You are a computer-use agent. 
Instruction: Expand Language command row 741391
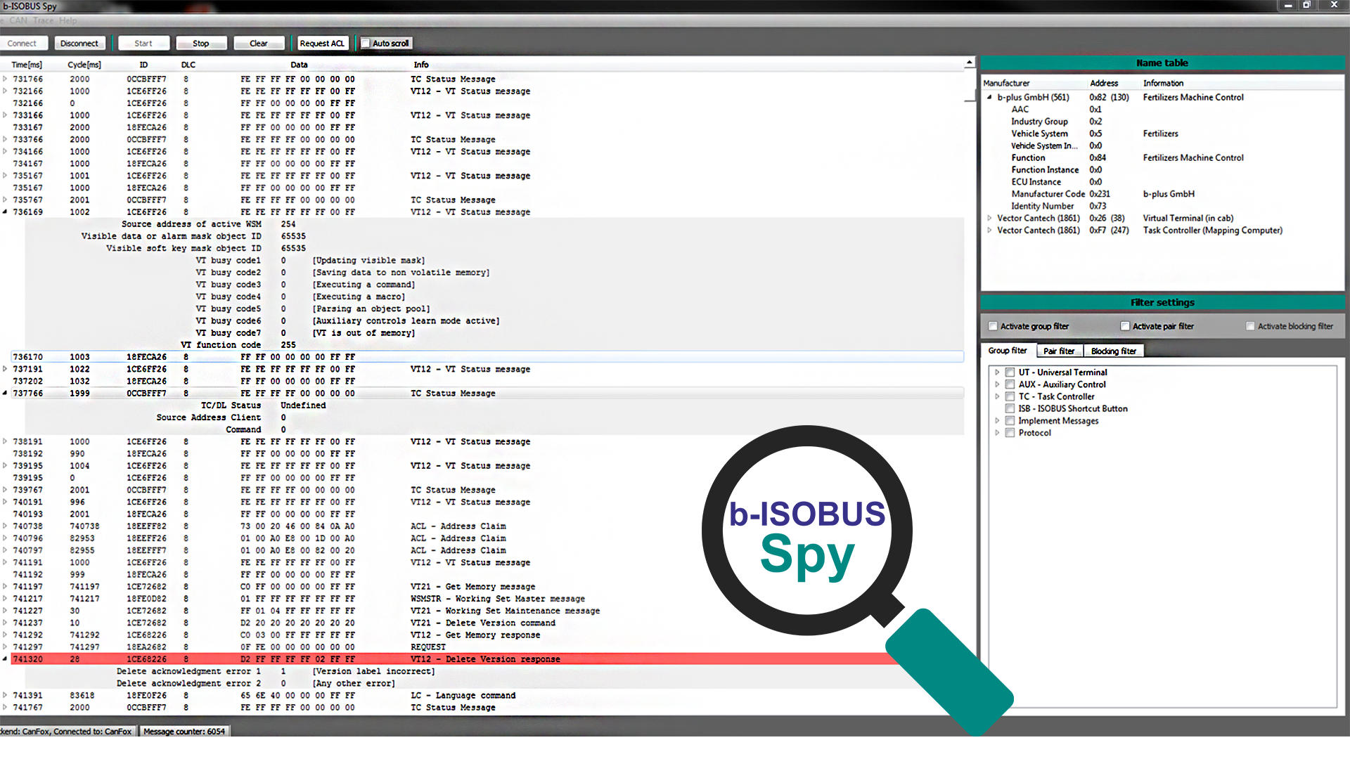5,696
